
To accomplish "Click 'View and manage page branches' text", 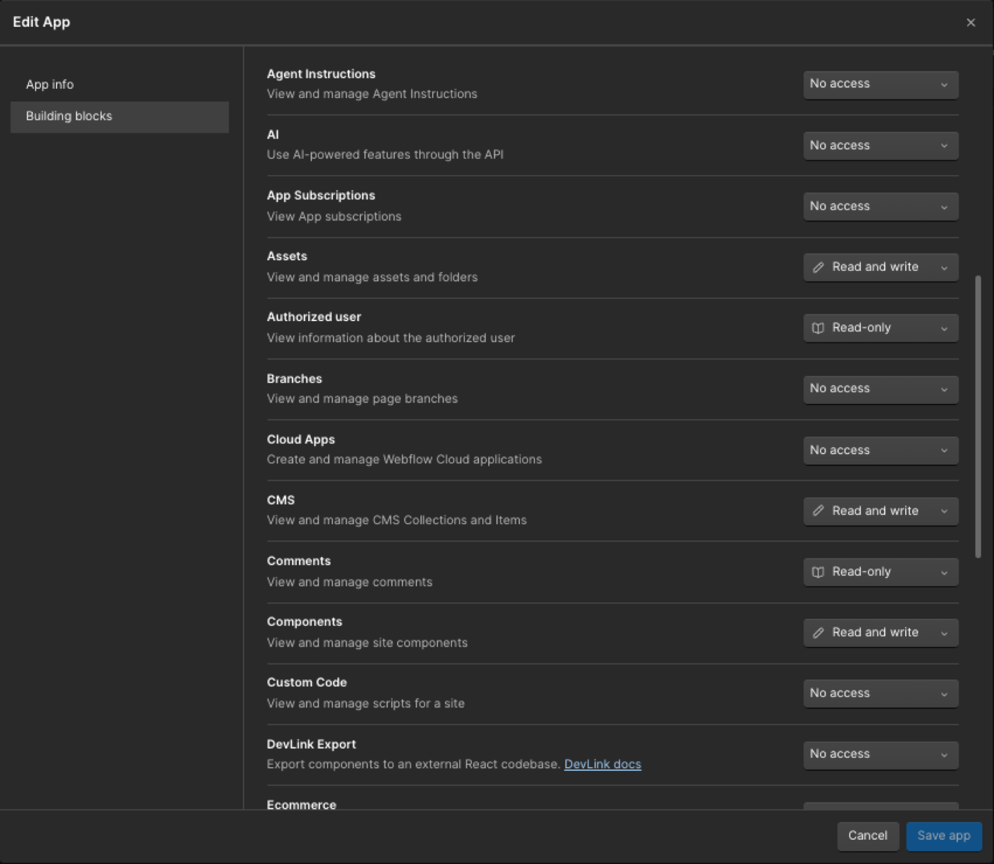I will coord(362,399).
